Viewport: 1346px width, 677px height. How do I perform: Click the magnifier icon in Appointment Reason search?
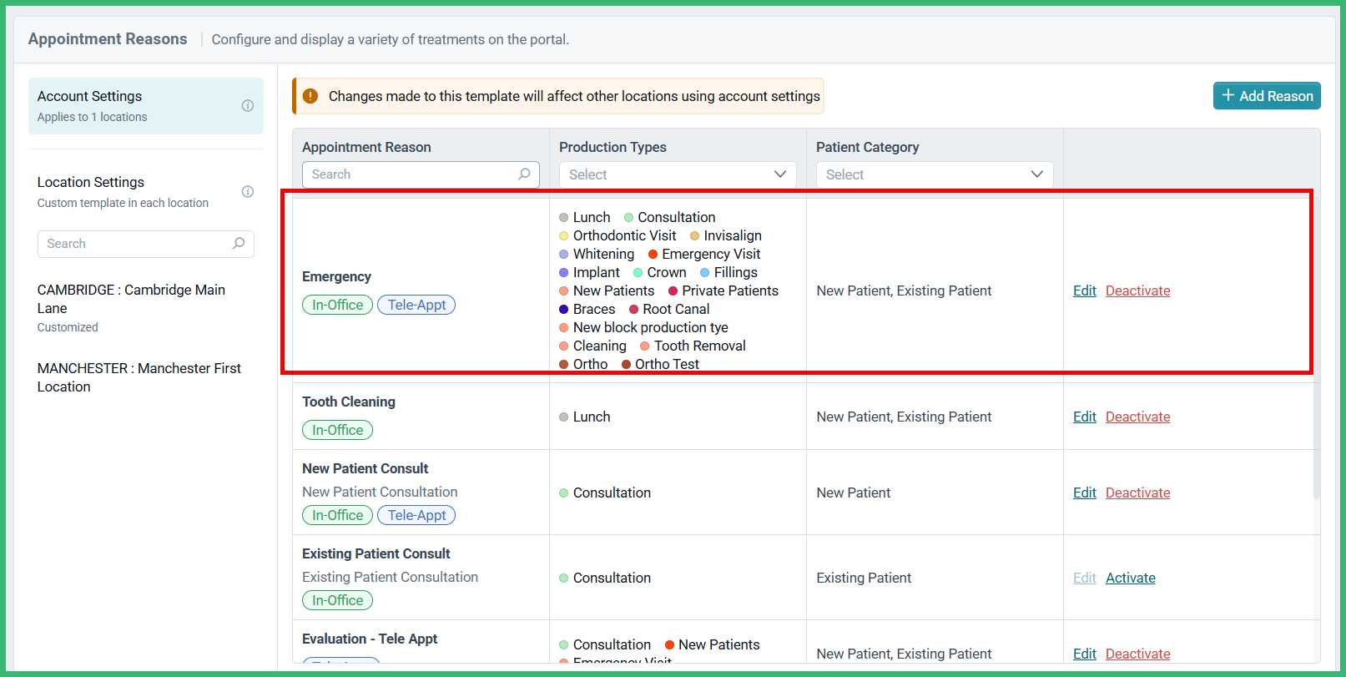tap(524, 174)
